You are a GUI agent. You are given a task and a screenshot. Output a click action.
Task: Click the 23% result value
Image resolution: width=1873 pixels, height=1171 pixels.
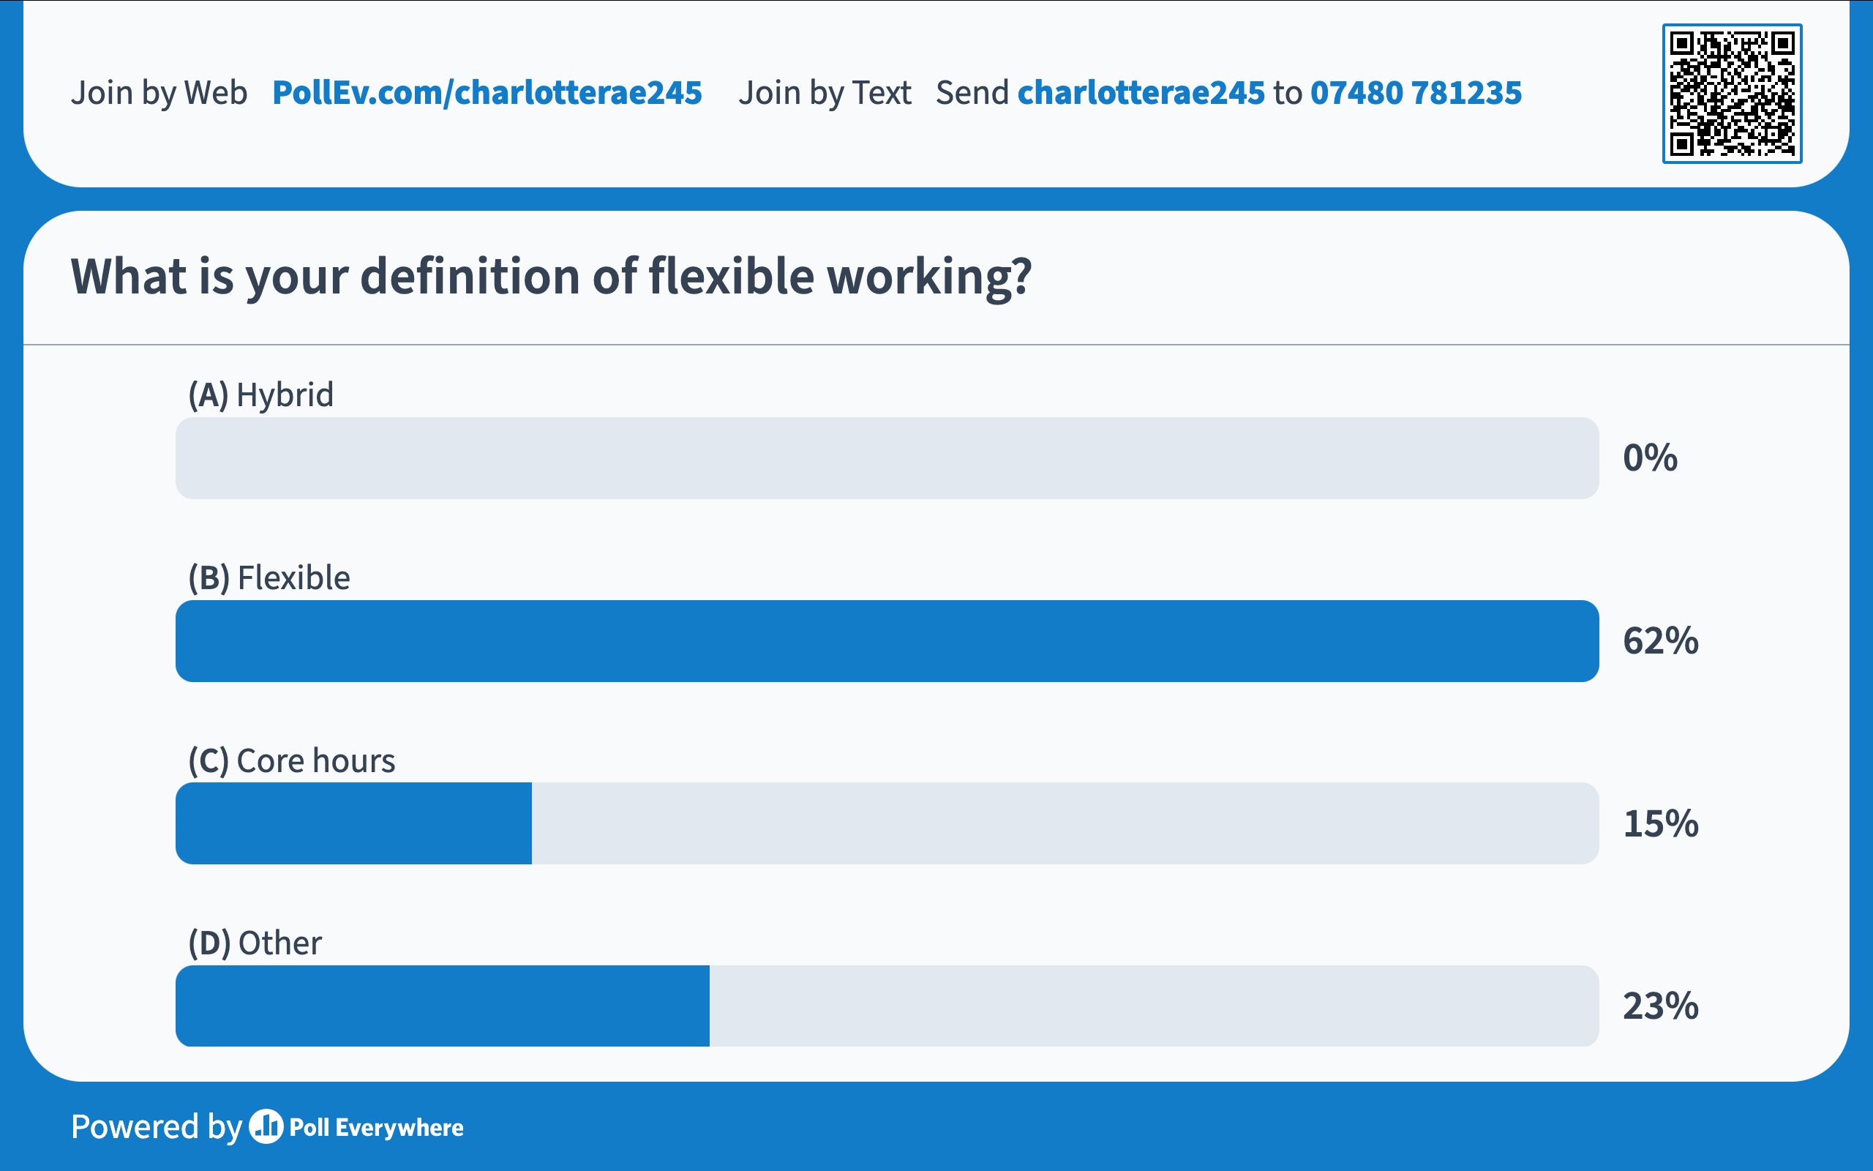pyautogui.click(x=1660, y=1006)
